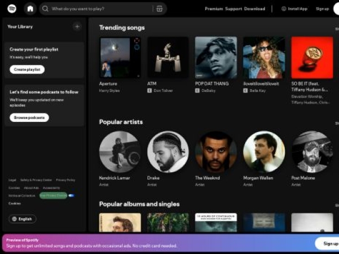
Task: Open first album cover under Popular albums
Action: coord(120,222)
